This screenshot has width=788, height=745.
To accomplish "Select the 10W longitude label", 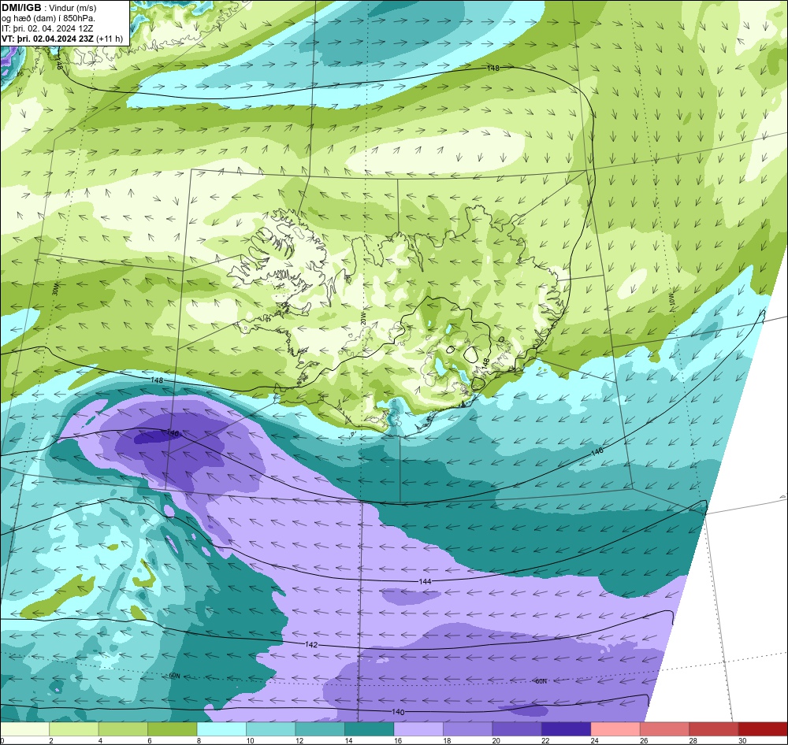I will pyautogui.click(x=672, y=300).
